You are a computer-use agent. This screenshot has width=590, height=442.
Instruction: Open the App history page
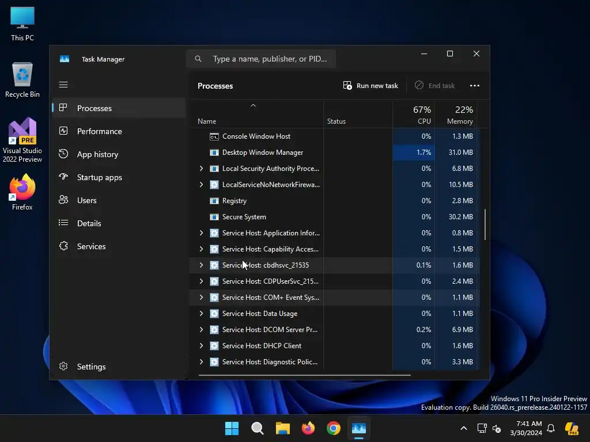(x=119, y=154)
